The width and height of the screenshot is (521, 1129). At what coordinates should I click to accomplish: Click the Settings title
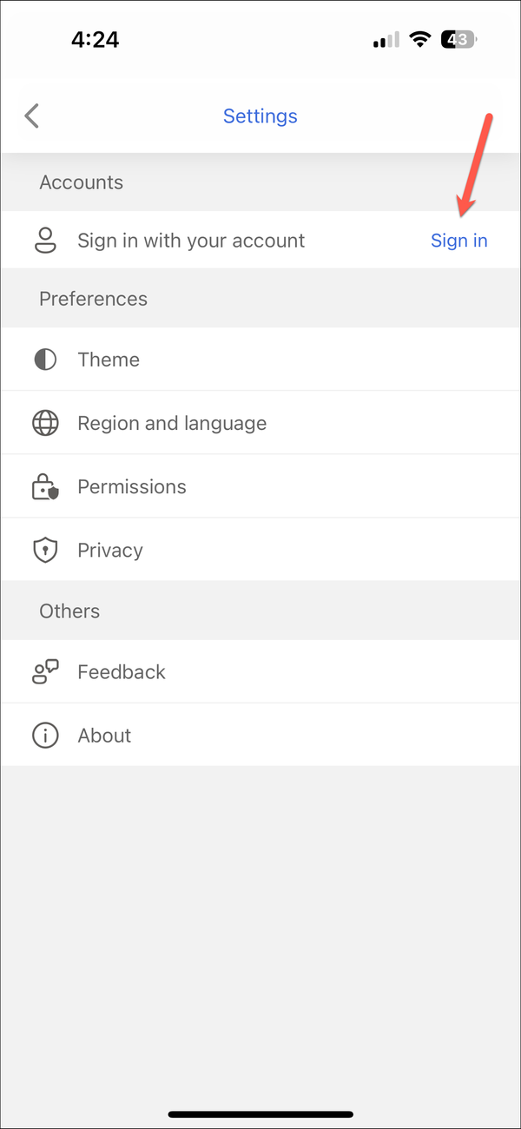pyautogui.click(x=260, y=116)
